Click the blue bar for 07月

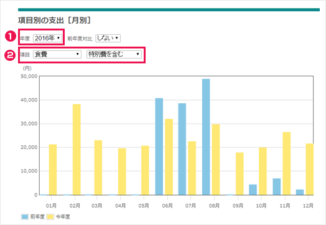[x=182, y=149]
